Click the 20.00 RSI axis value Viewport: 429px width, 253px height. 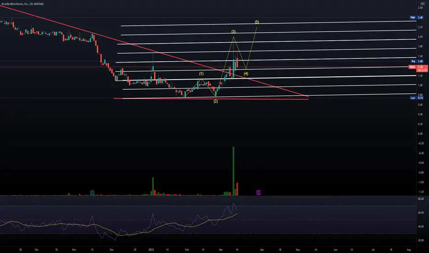[x=421, y=241]
